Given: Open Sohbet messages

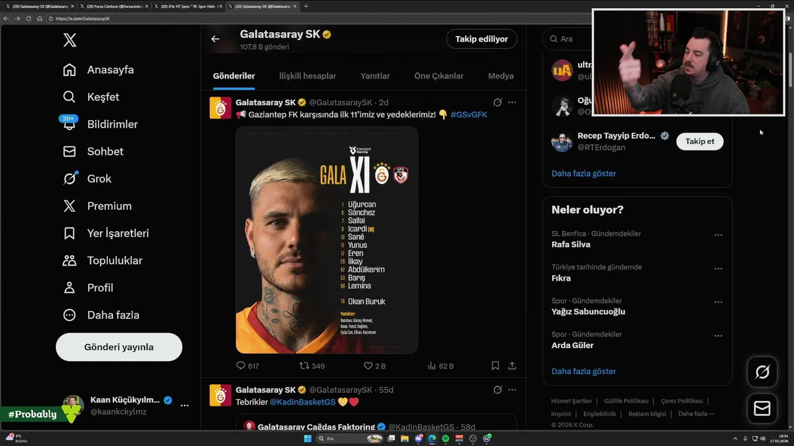Looking at the screenshot, I should pyautogui.click(x=92, y=152).
